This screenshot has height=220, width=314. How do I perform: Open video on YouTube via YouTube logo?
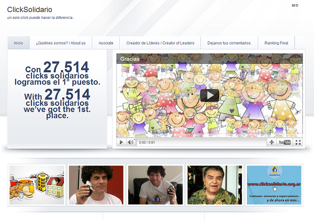285,142
